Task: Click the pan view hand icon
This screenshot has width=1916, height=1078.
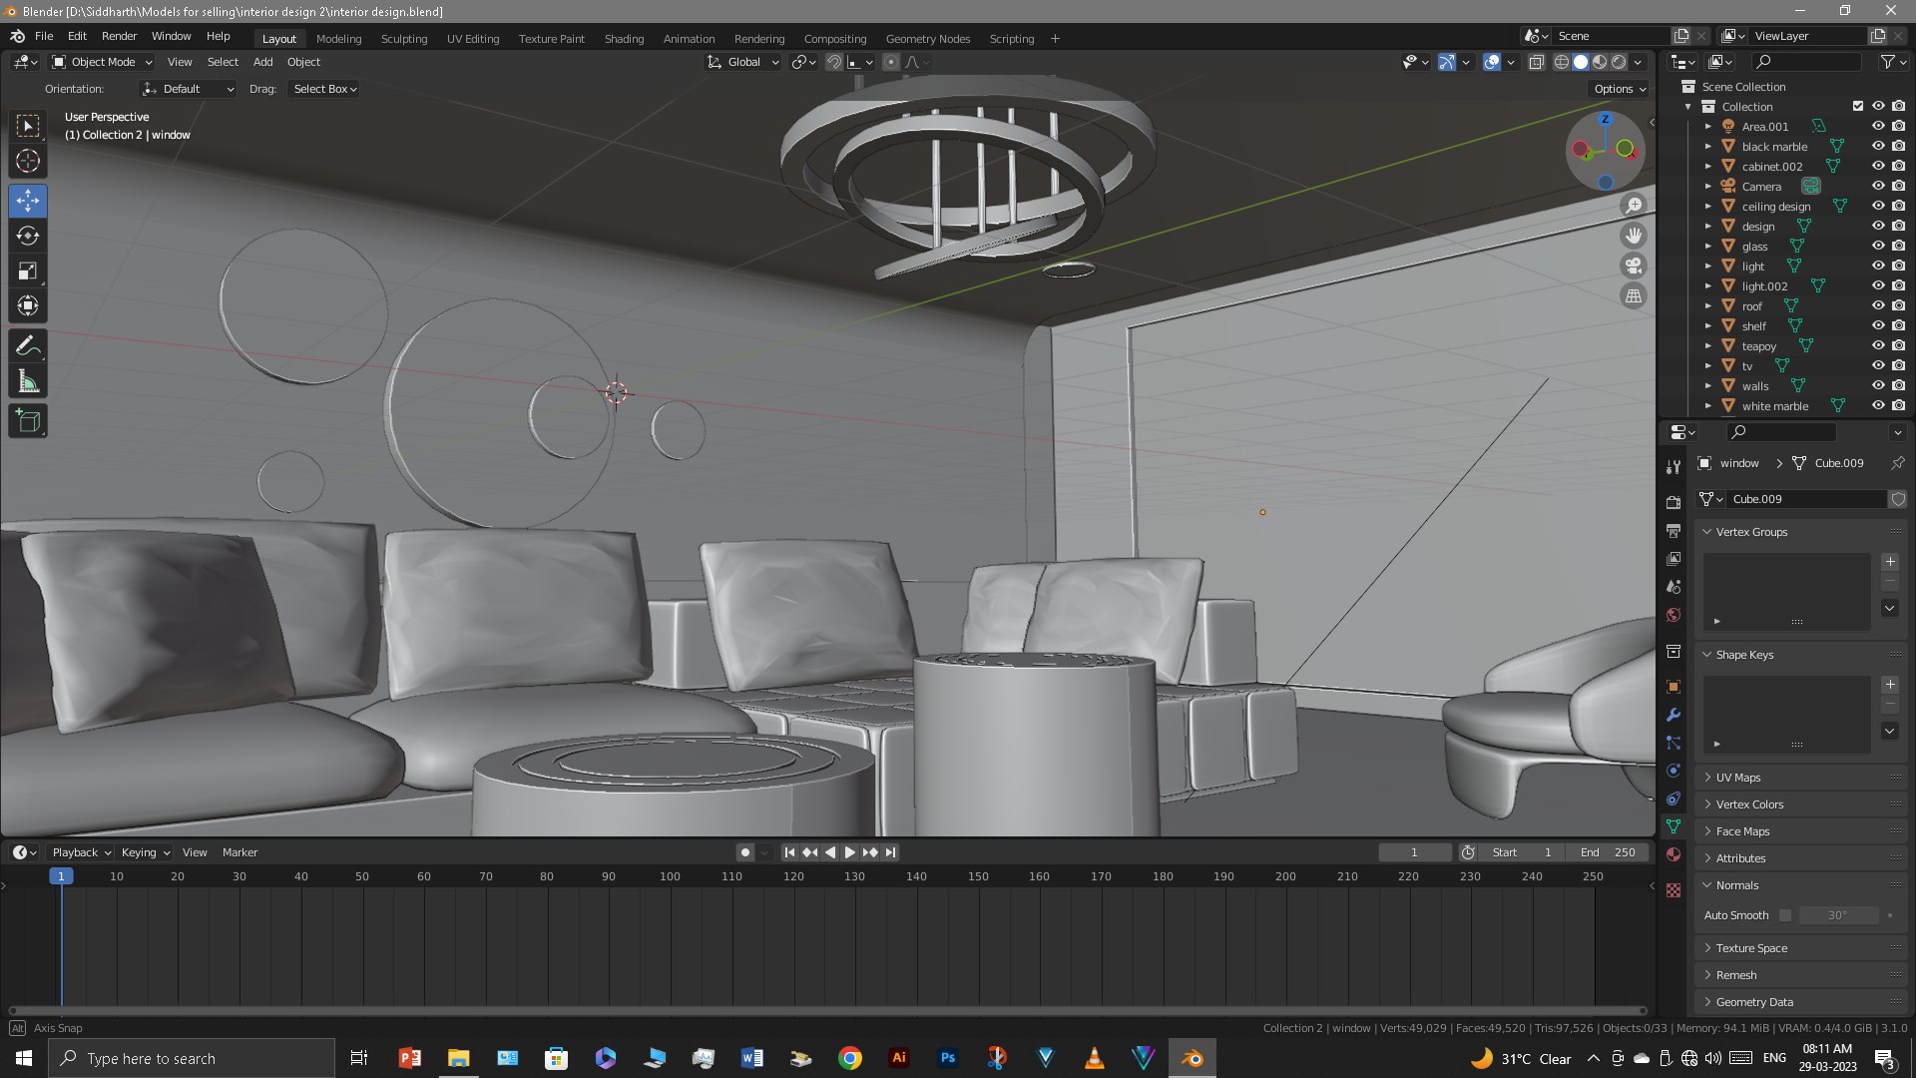Action: [1634, 236]
